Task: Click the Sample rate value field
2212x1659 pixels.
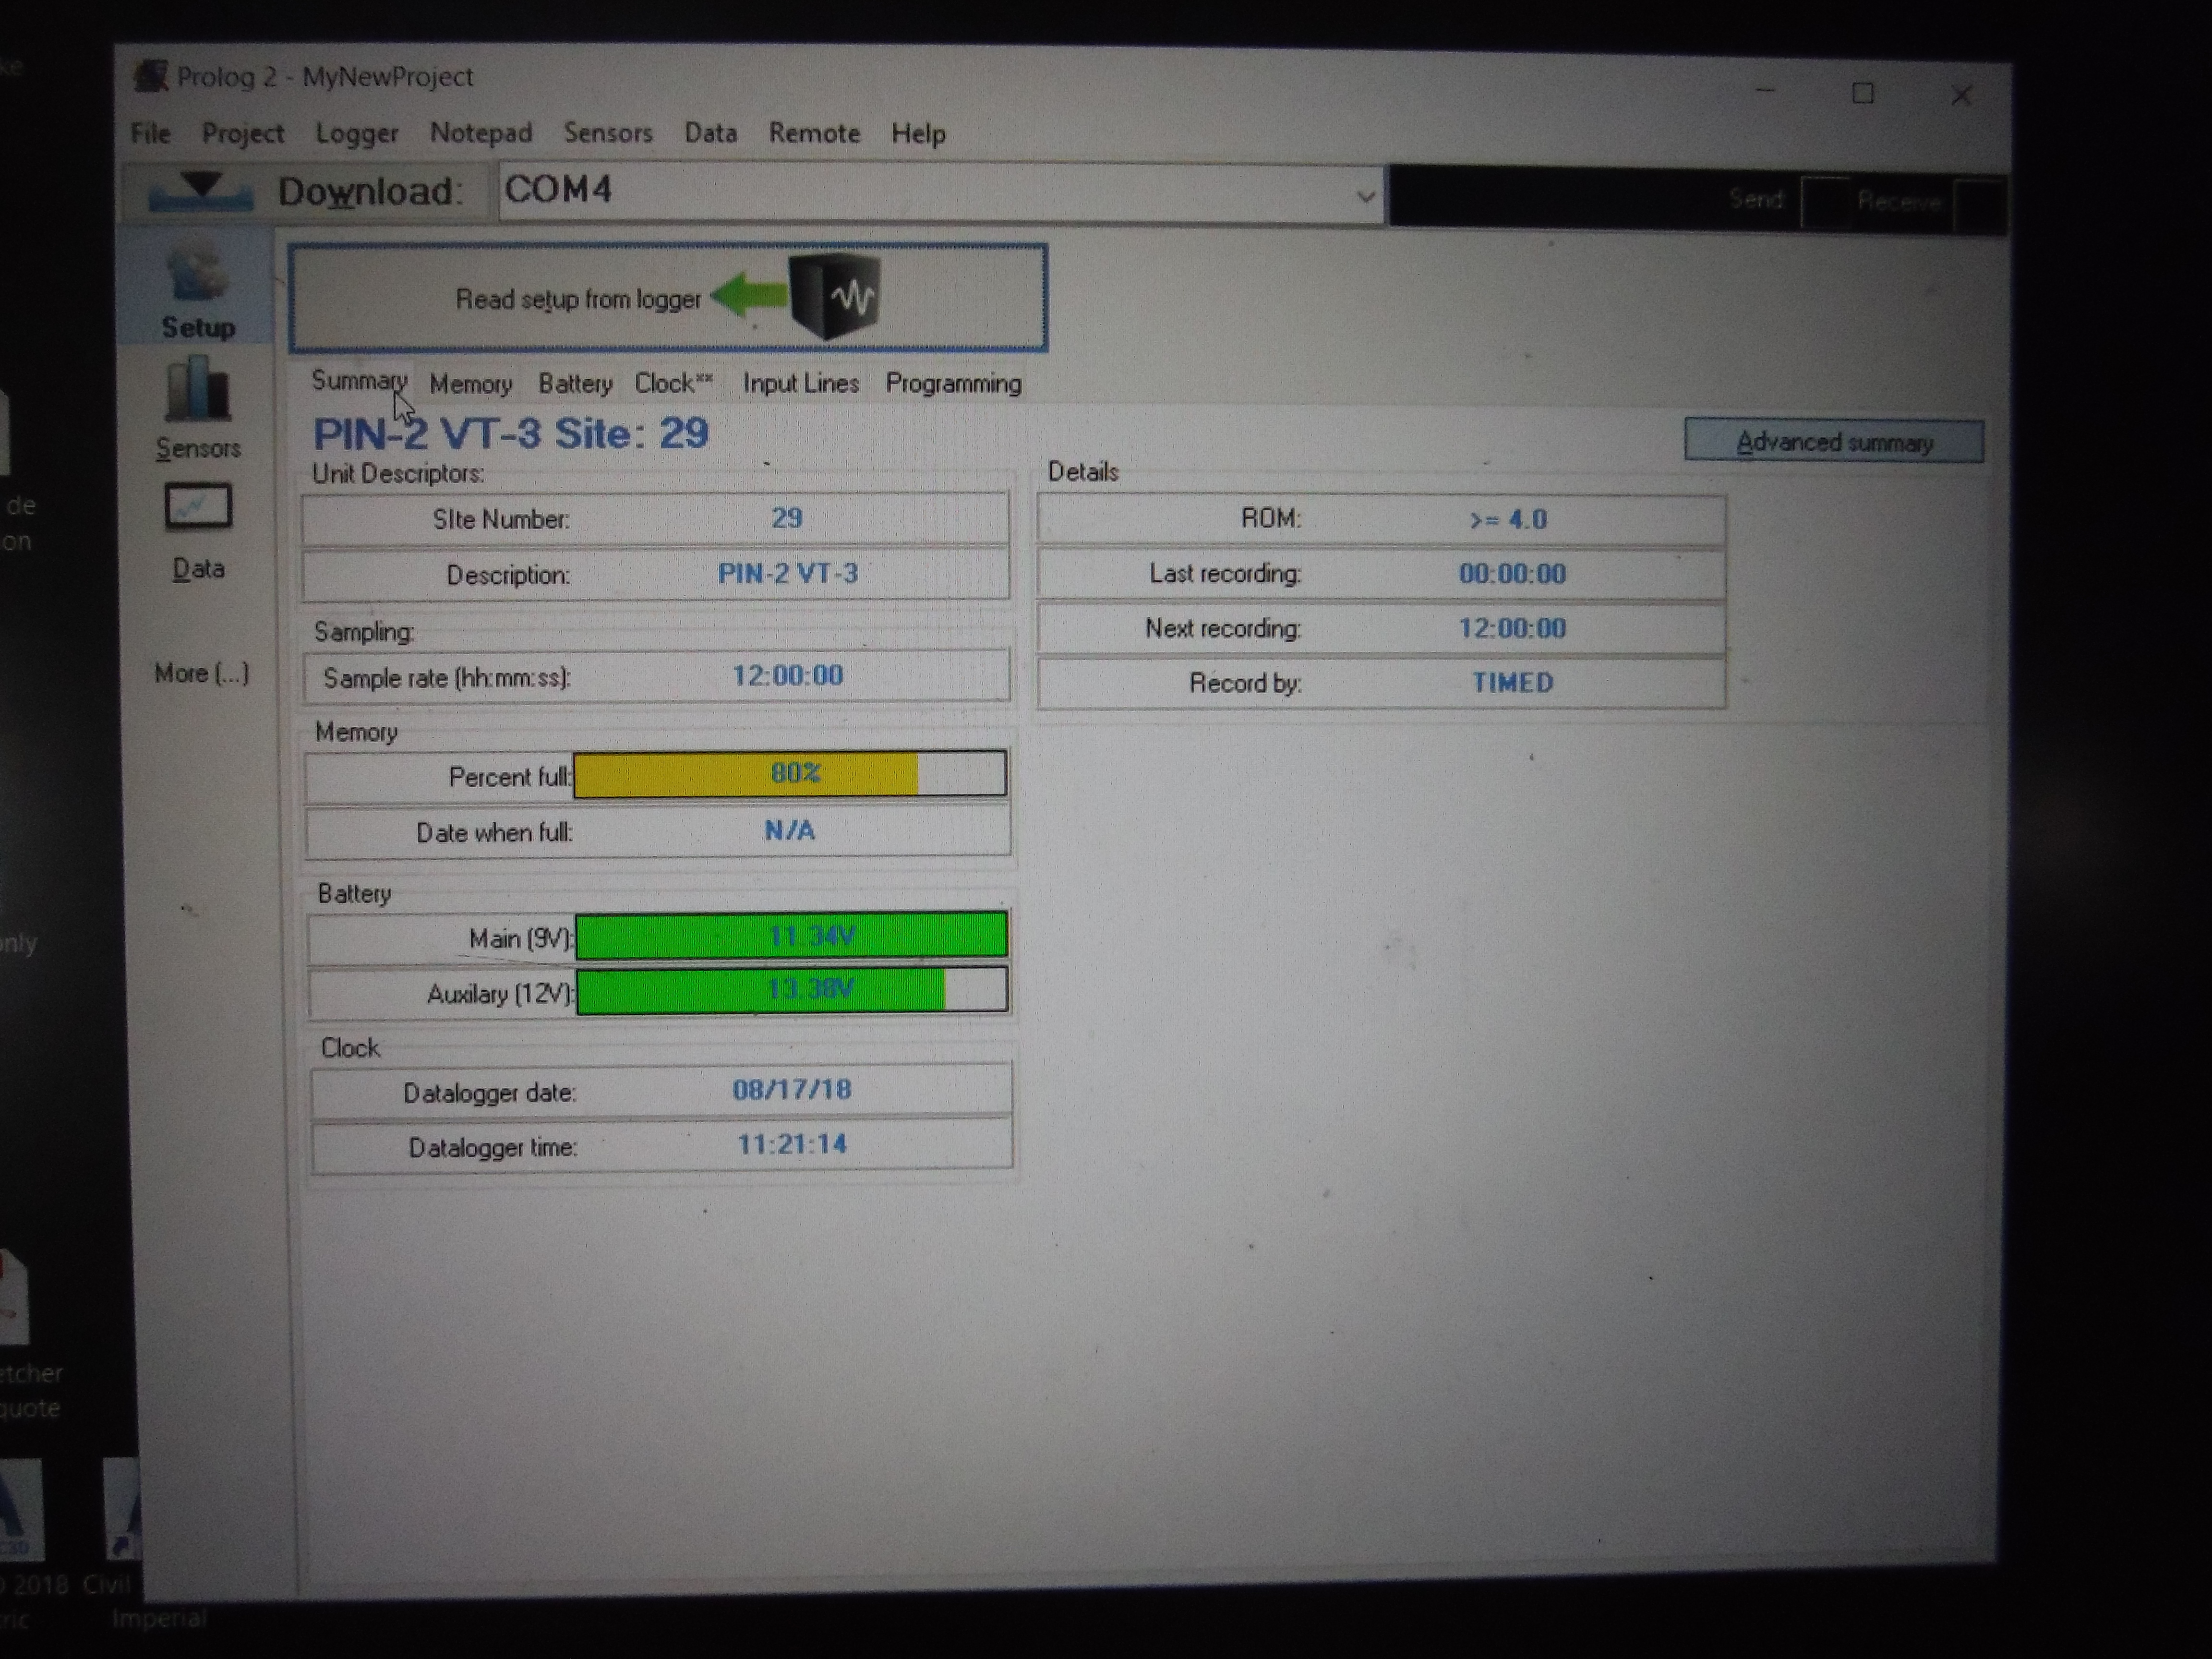Action: (788, 676)
